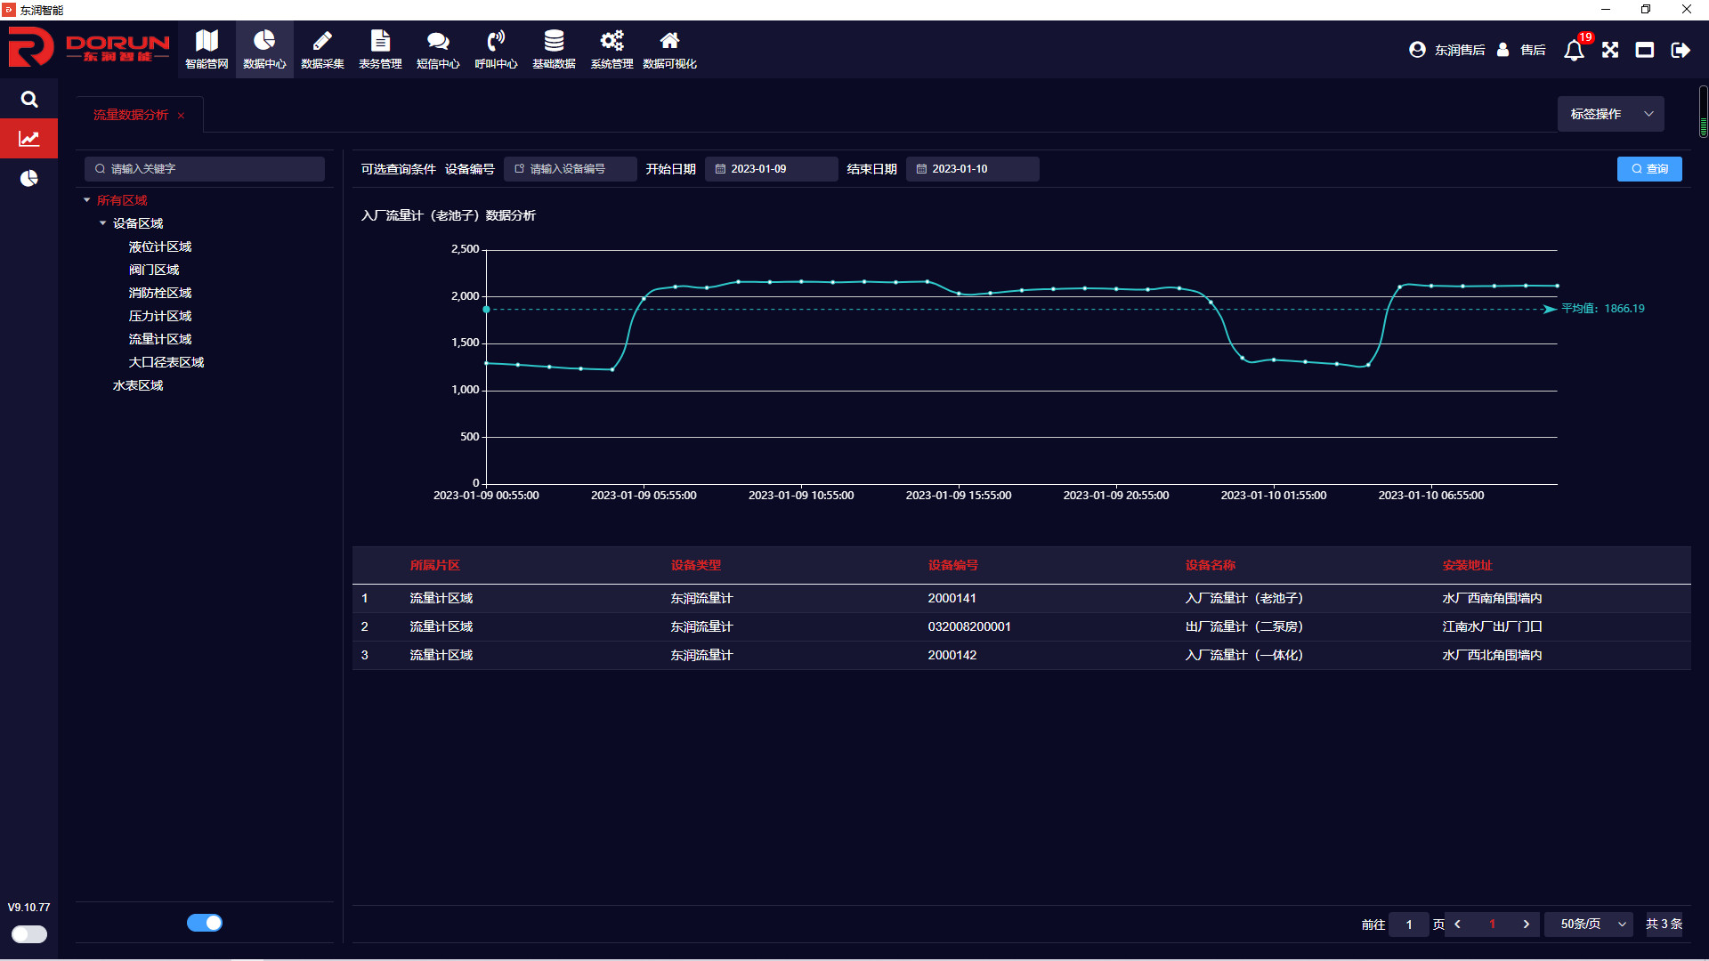1709x961 pixels.
Task: Click 设备类型 column header
Action: pyautogui.click(x=696, y=565)
